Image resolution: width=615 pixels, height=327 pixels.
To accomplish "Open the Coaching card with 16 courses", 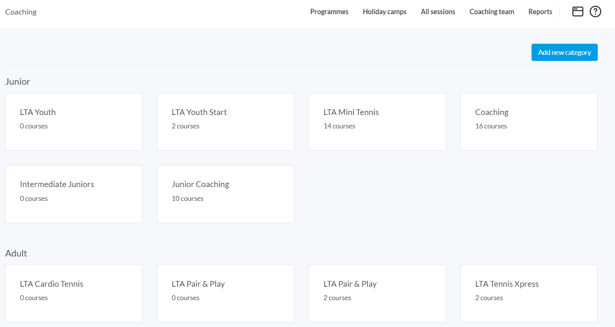I will tap(528, 122).
